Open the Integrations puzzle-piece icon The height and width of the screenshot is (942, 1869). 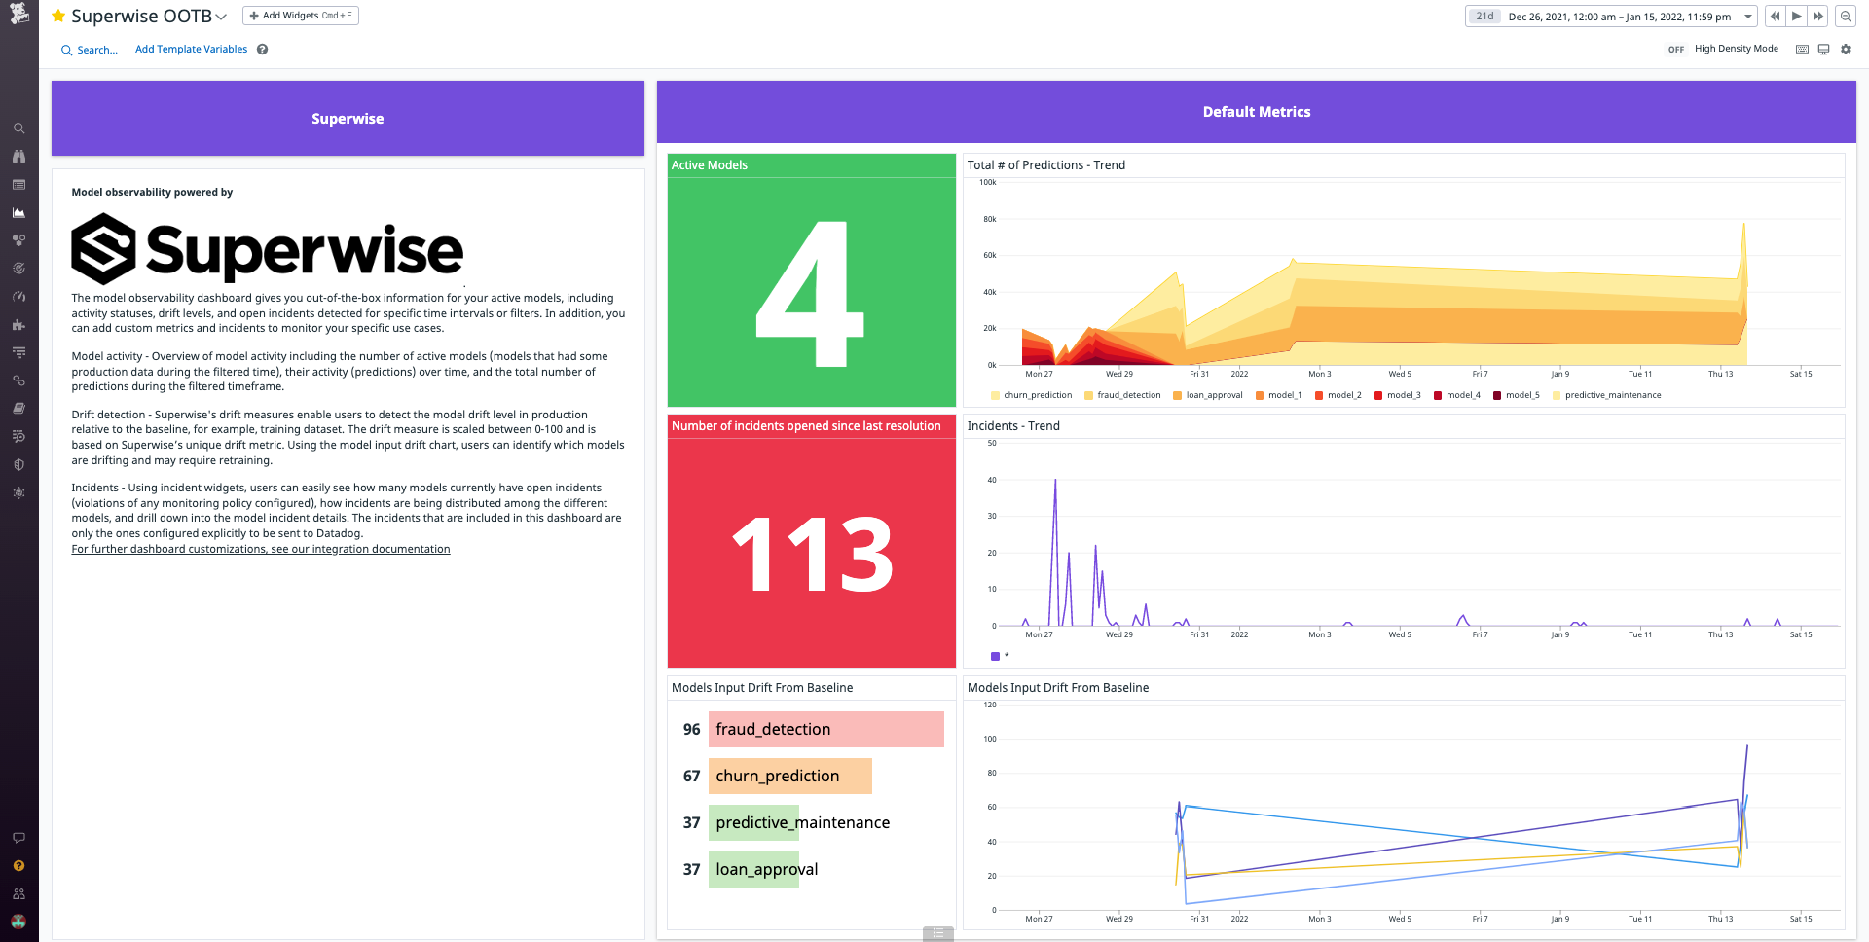[18, 325]
